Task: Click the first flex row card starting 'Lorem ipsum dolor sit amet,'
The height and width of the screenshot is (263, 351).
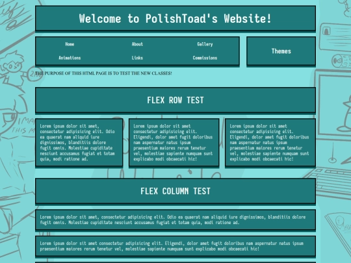Action: coord(79,142)
